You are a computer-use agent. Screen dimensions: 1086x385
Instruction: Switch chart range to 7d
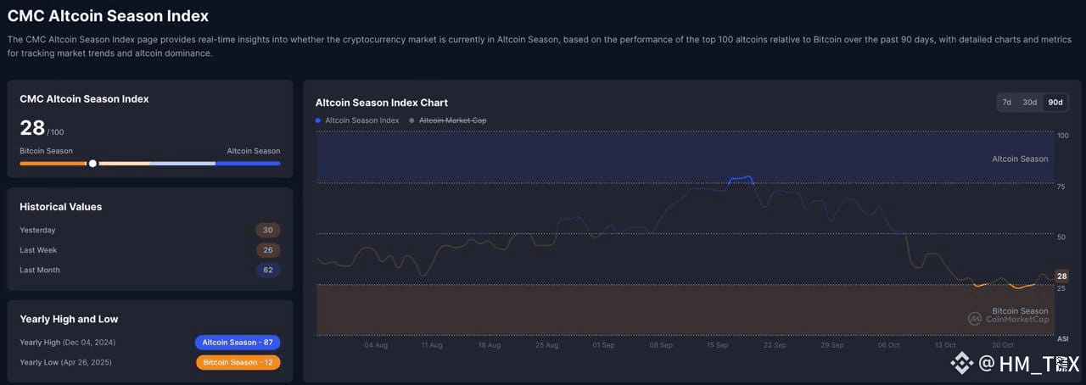1007,103
